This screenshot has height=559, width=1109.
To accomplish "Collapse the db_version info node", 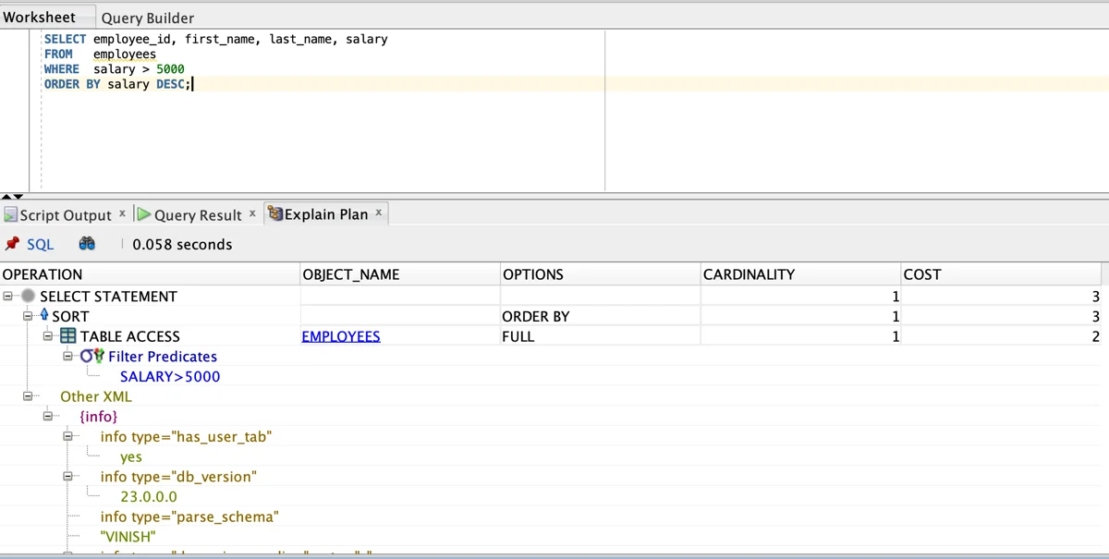I will click(x=68, y=477).
